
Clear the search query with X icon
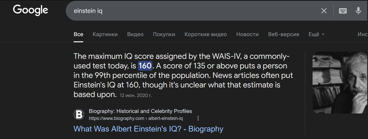(x=324, y=11)
